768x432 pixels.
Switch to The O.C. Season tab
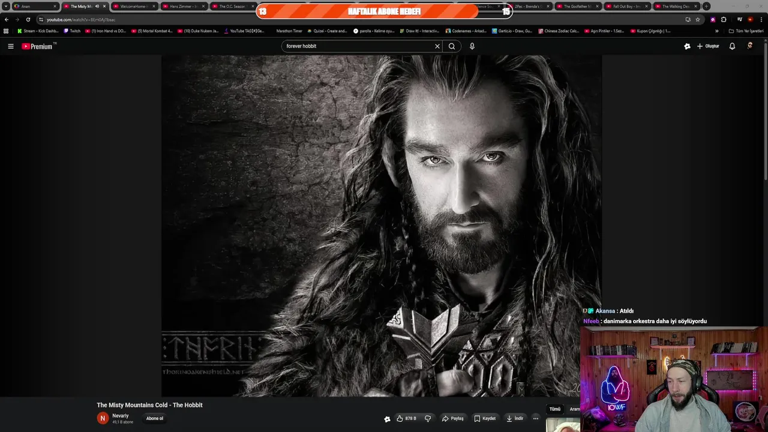[x=233, y=6]
